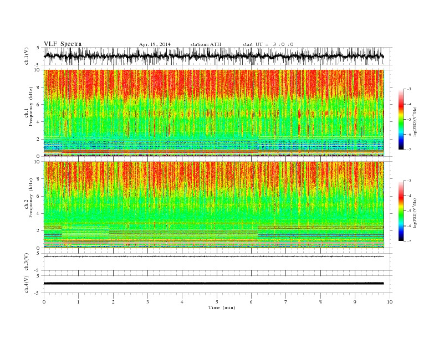Click the "9" label on the time axis
Viewport: 439px width, 339px height.
[x=355, y=302]
